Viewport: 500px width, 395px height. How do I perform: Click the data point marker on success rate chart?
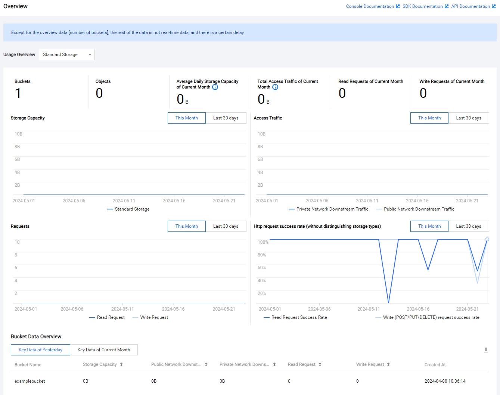coord(487,239)
